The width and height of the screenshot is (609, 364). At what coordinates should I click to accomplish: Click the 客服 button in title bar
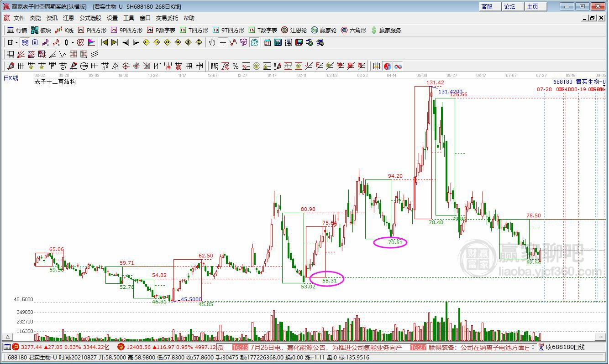(490, 6)
